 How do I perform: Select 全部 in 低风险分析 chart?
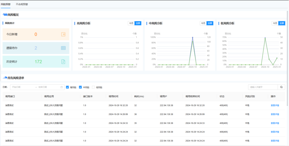[x=282, y=23]
